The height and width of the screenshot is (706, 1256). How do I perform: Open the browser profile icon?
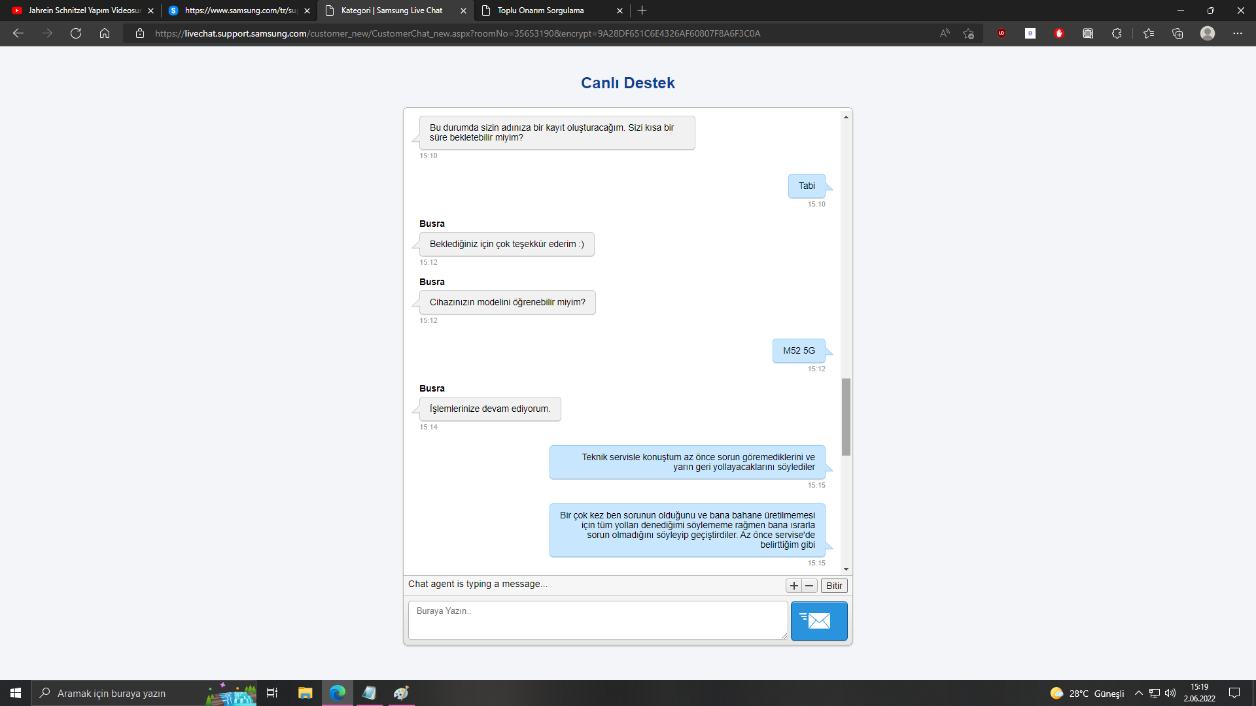click(x=1207, y=33)
